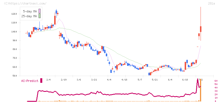The image size is (219, 102).
Task: Select the 5/7 date axis label
Action: 140,80
